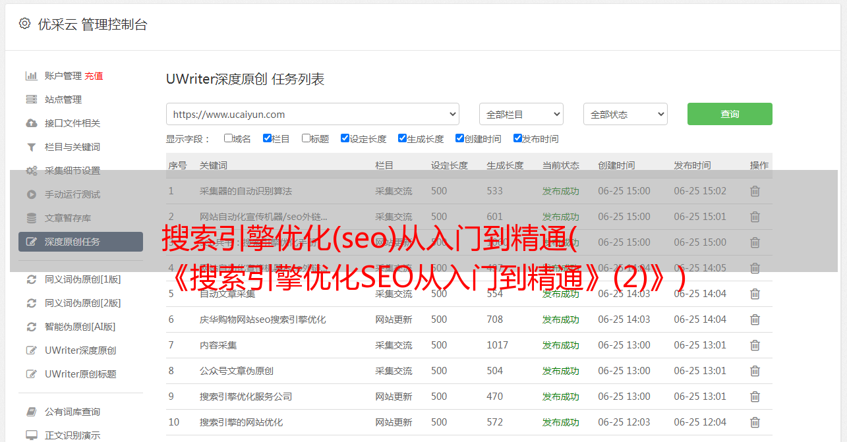This screenshot has height=442, width=847.
Task: Click the 同义词伪原创[2版] refresh icon
Action: tap(31, 303)
